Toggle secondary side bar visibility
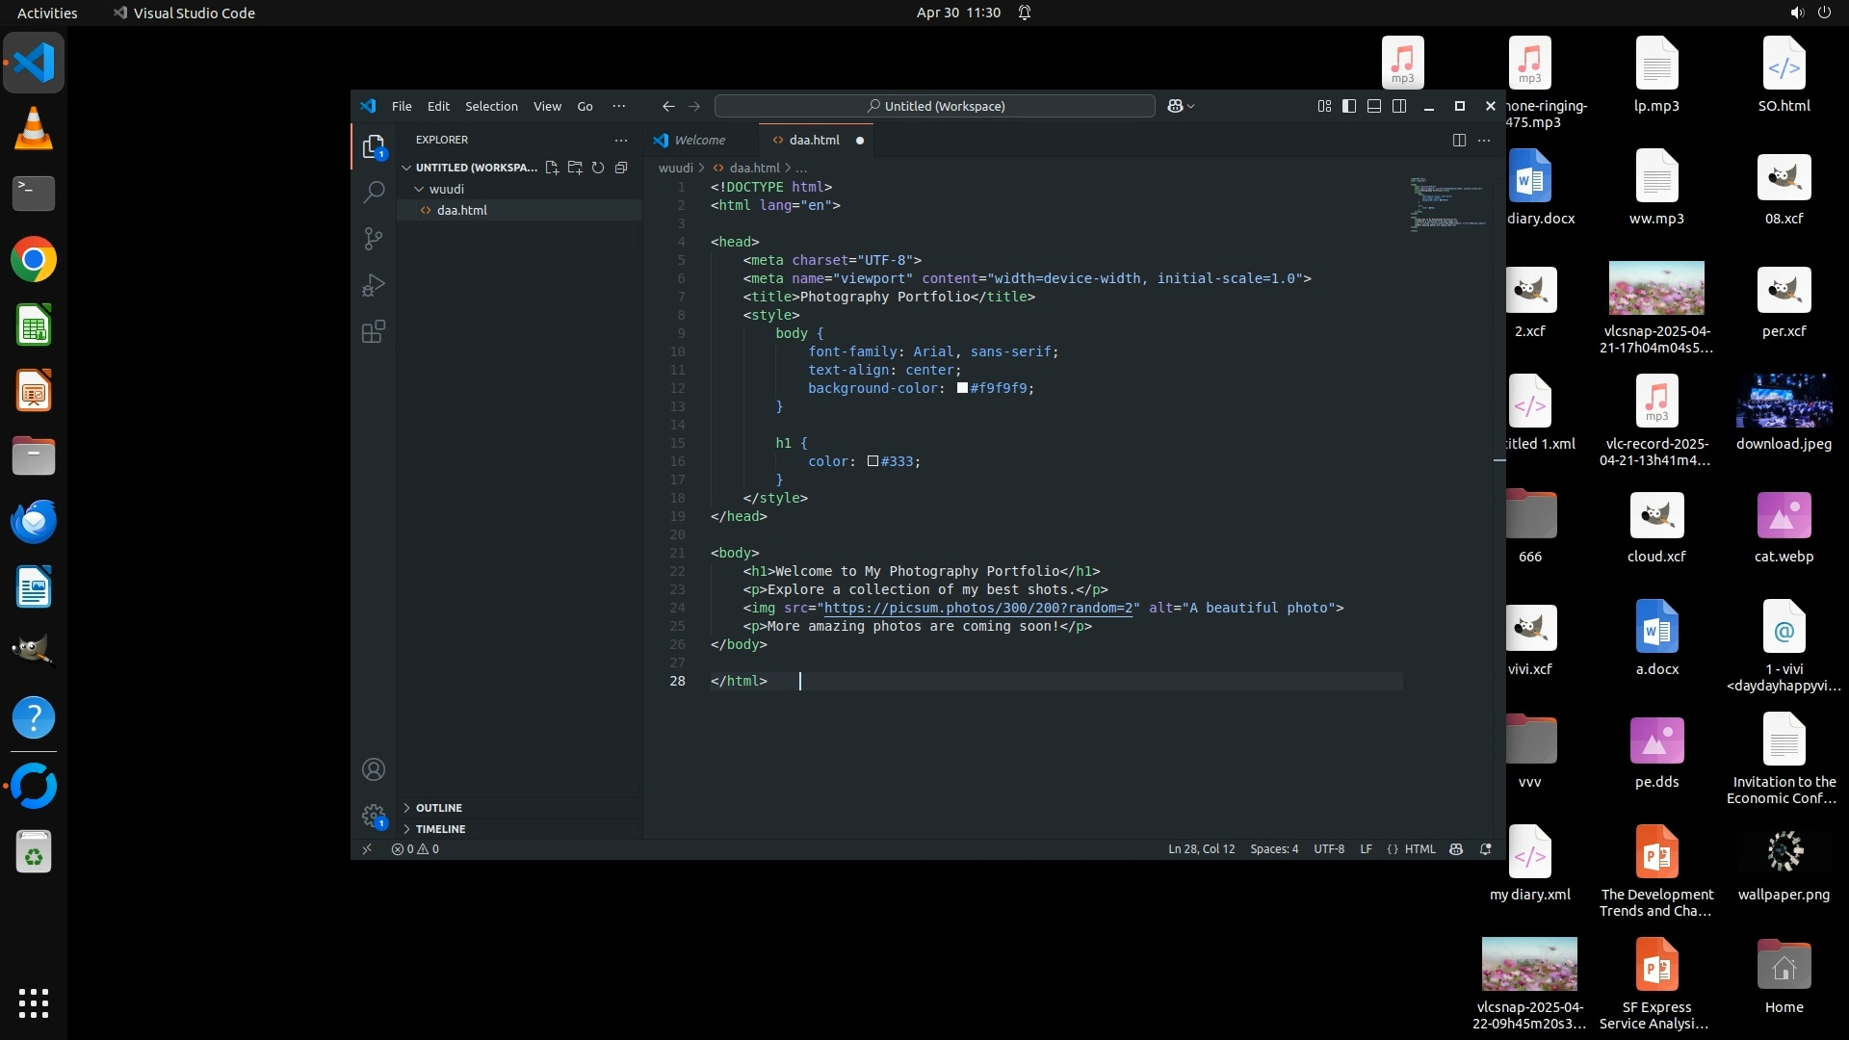The image size is (1849, 1040). point(1399,106)
